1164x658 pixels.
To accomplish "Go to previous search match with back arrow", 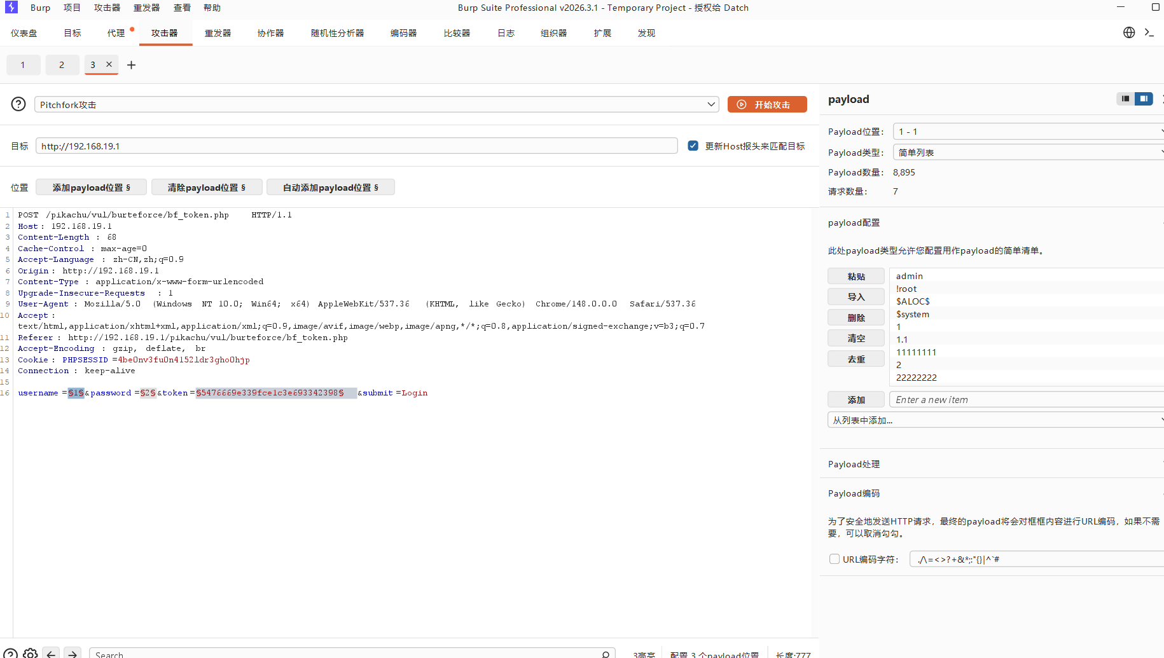I will pos(52,654).
